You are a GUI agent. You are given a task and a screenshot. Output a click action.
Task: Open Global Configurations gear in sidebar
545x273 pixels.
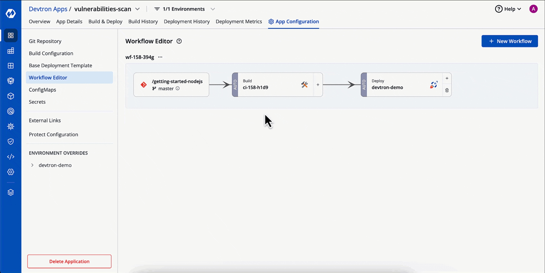point(11,172)
